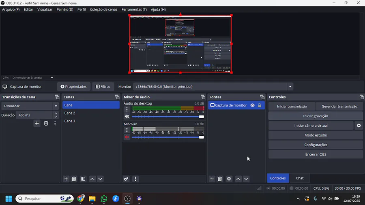
Task: Show hidden icons in the system tray
Action: (298, 199)
